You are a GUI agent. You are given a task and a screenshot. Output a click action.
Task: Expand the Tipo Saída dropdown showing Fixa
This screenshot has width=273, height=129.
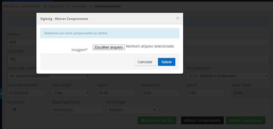(71, 93)
